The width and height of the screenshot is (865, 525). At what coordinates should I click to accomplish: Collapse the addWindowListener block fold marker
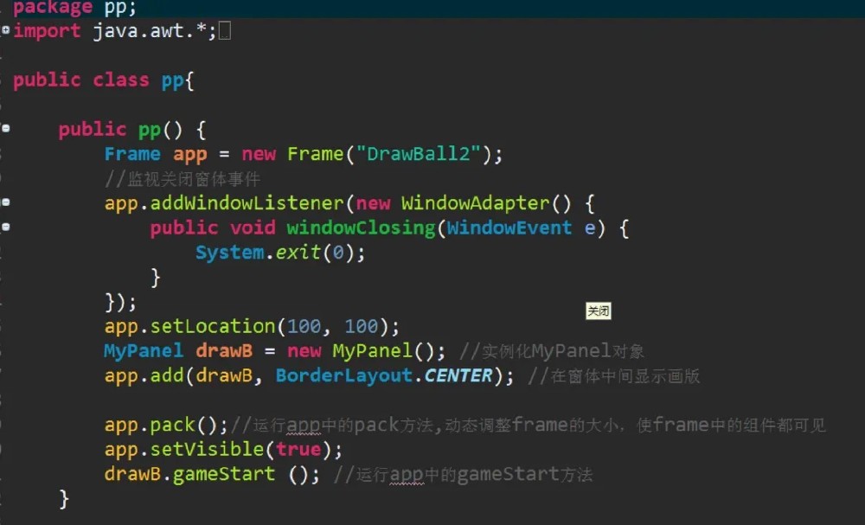tap(6, 202)
